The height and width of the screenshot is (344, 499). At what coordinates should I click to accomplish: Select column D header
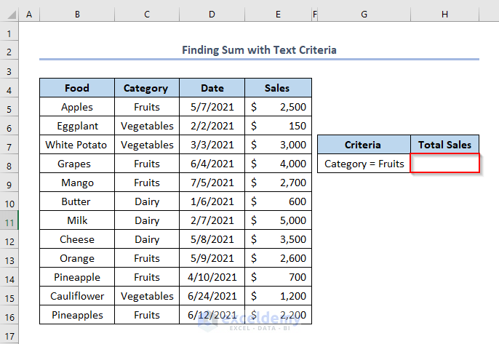212,15
